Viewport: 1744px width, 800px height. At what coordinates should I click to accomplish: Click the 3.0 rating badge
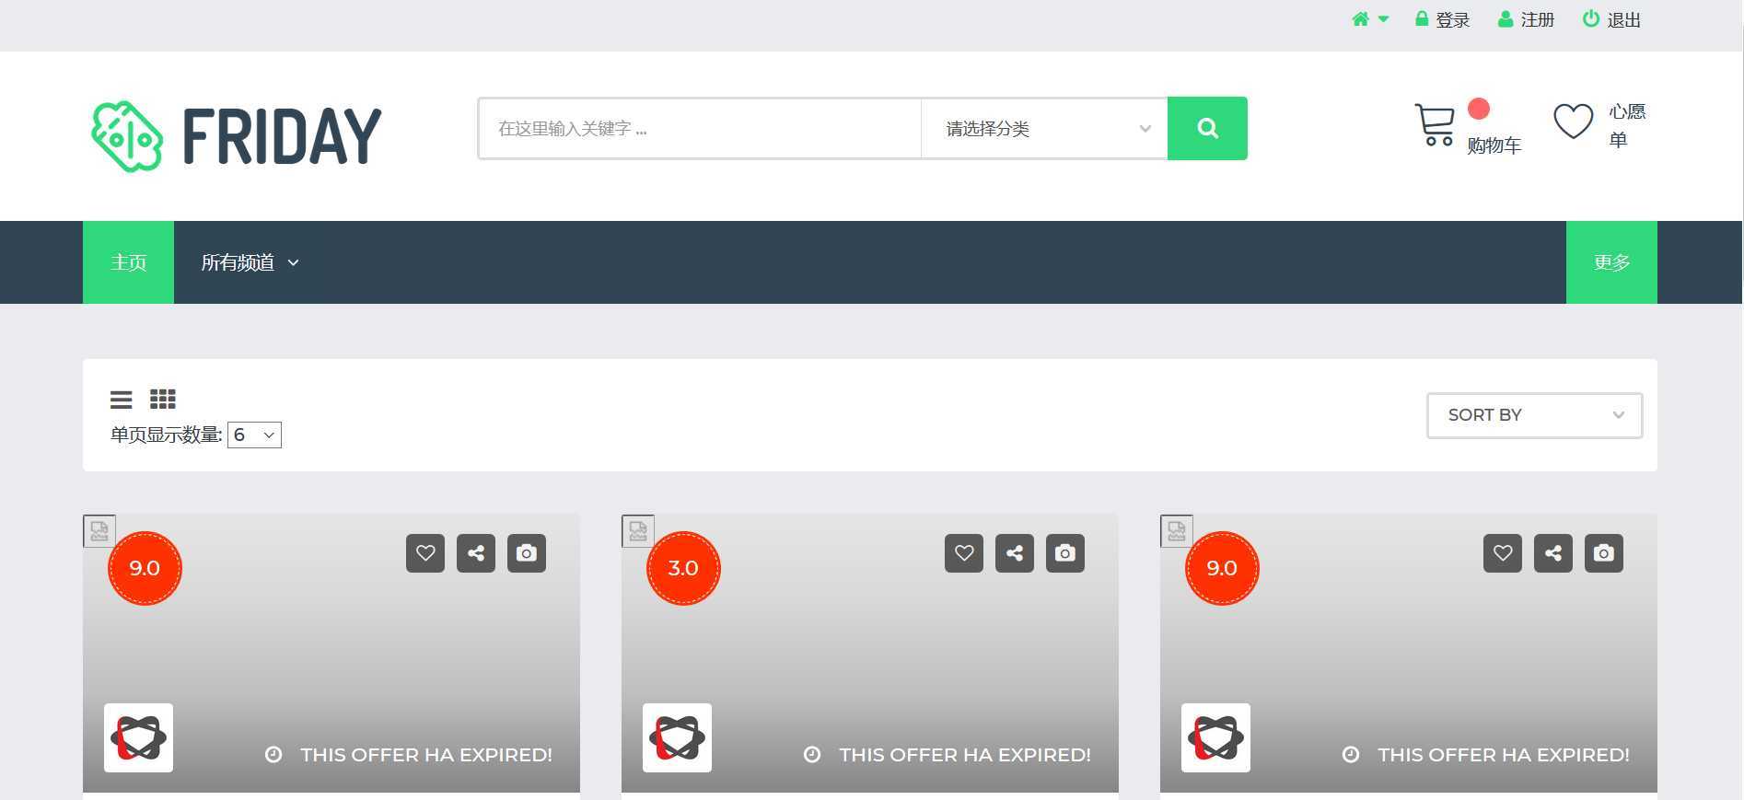[683, 568]
